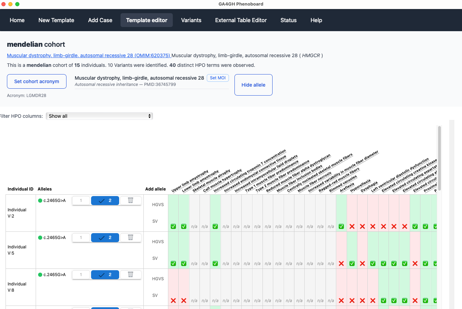Click the Set cohort acronym button

coord(37,81)
